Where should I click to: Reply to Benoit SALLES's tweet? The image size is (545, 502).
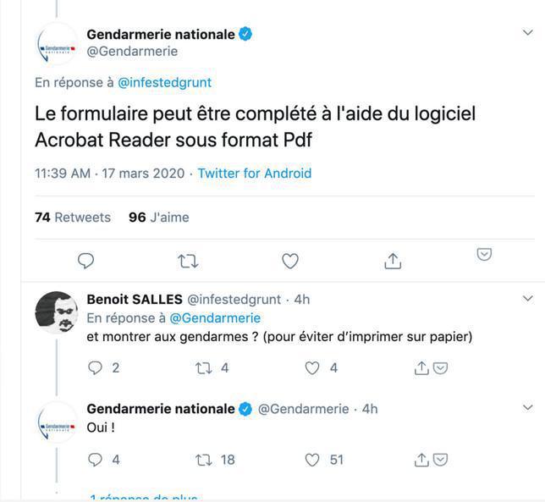click(96, 367)
